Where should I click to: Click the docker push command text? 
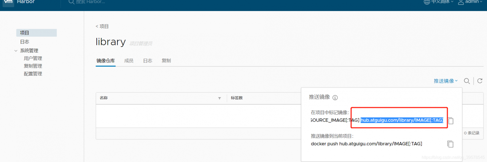[x=366, y=143]
